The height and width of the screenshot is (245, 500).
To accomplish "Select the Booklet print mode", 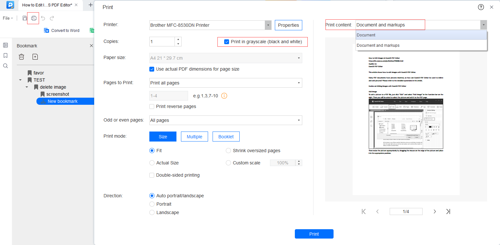I will [x=226, y=137].
